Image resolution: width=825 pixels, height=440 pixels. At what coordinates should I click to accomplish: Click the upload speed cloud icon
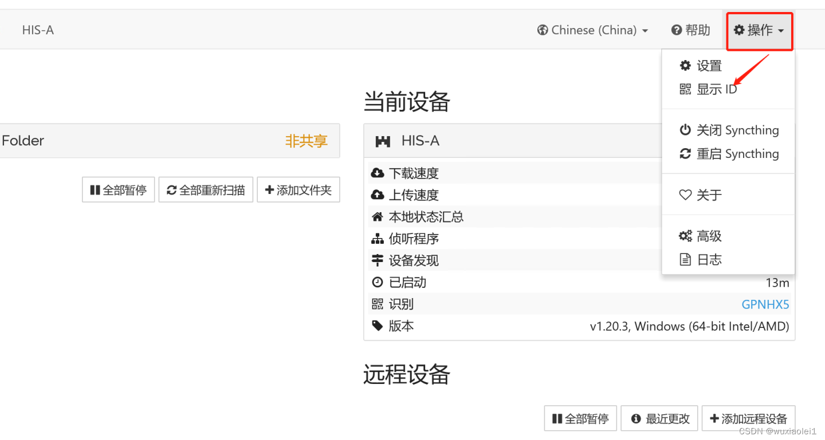click(x=377, y=194)
